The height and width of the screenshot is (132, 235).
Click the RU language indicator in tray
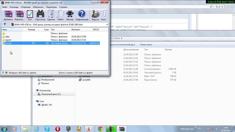[x=199, y=129]
